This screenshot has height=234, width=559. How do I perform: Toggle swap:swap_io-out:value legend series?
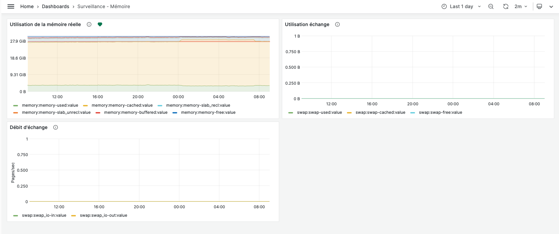pos(103,215)
